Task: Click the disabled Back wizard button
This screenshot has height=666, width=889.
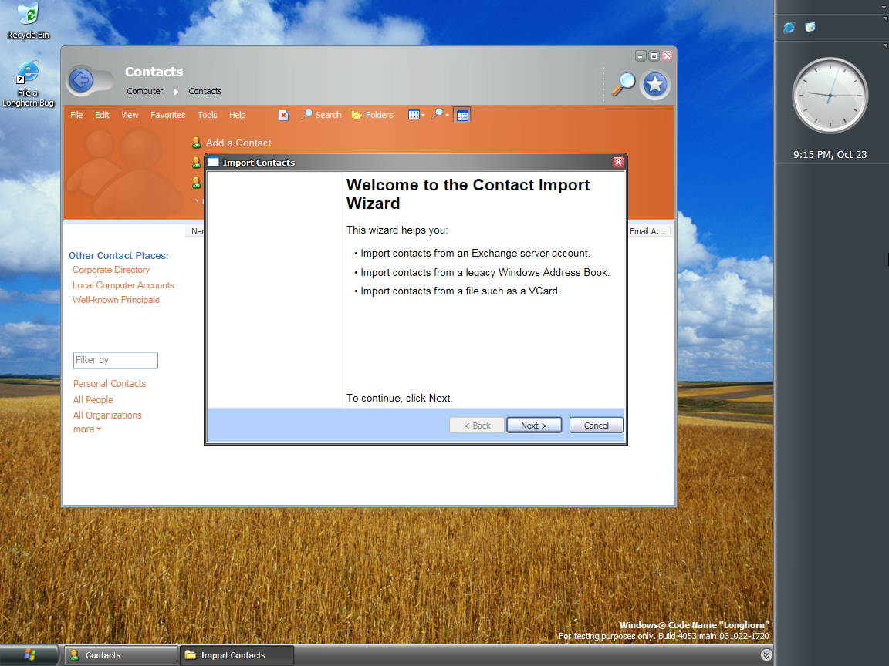Action: click(x=477, y=425)
